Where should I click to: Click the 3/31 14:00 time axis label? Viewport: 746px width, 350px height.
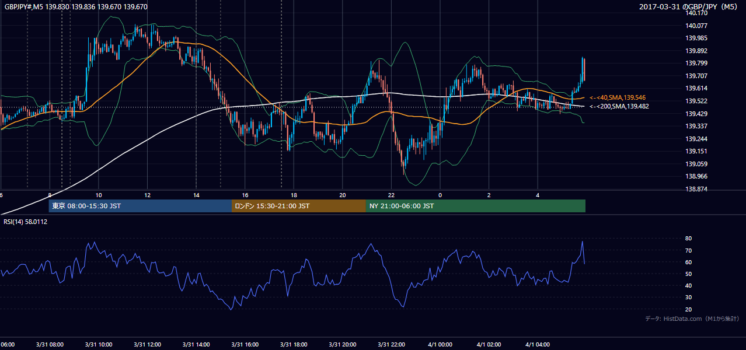click(196, 345)
